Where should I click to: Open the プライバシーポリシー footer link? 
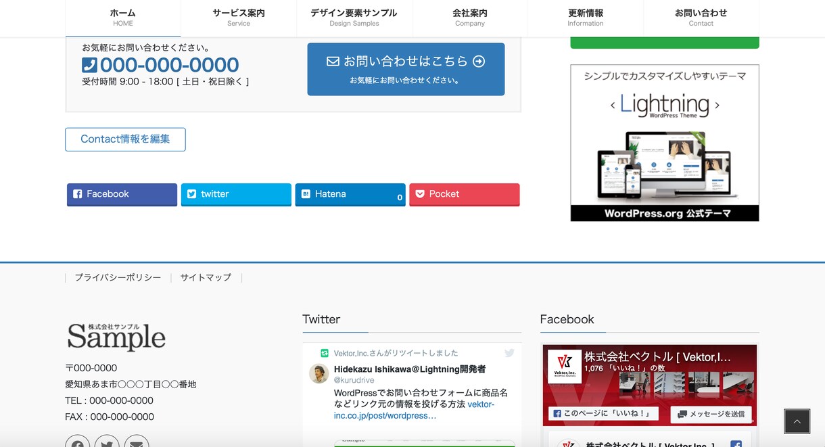point(118,277)
